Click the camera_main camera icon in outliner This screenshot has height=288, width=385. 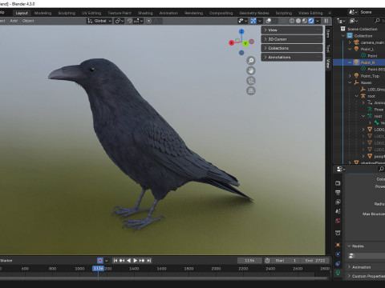[356, 42]
